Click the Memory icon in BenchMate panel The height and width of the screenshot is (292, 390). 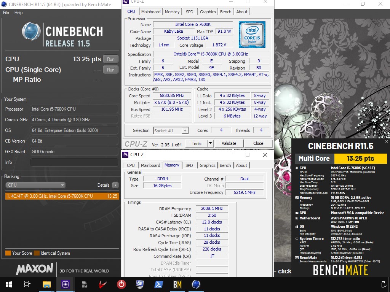296,198
